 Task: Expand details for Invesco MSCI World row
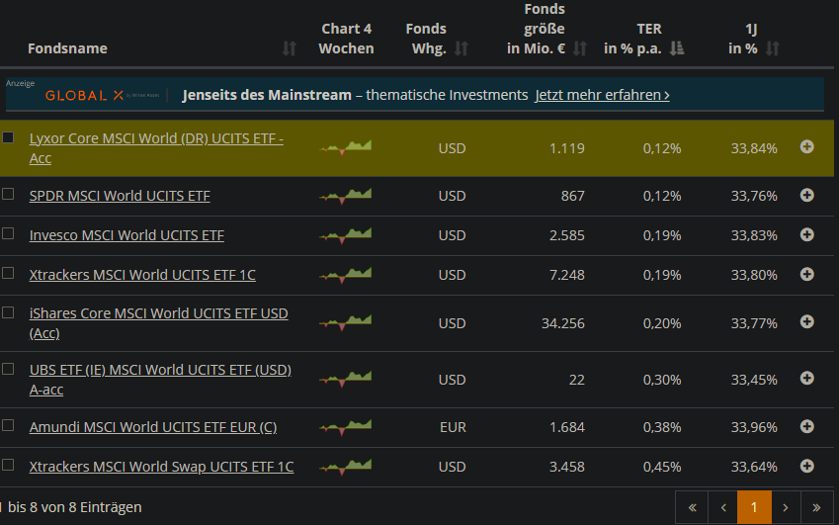point(807,235)
